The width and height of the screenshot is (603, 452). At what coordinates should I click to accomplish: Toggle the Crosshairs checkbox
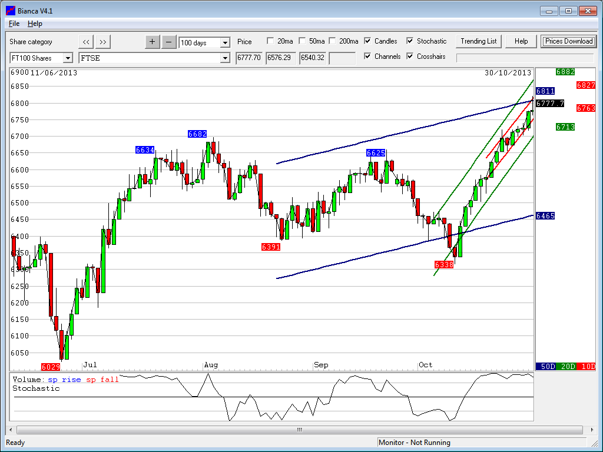410,56
